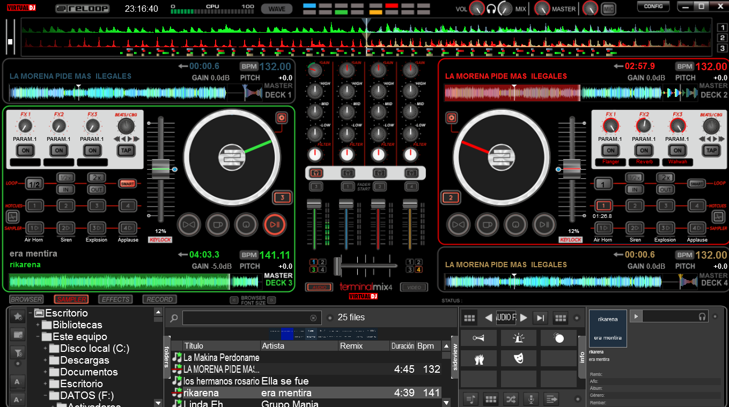Image resolution: width=729 pixels, height=407 pixels.
Task: Click microphone icon below the sampler pads
Action: (x=531, y=398)
